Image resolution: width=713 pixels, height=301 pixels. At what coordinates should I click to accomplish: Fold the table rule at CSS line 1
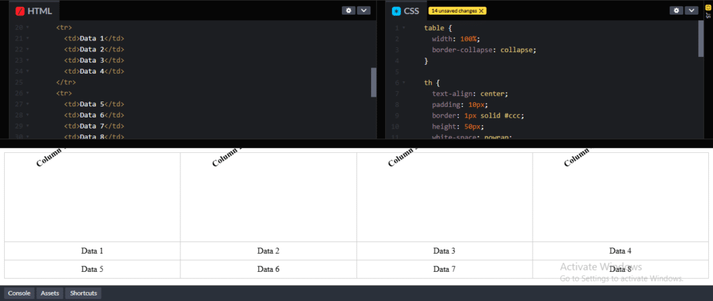click(x=403, y=28)
